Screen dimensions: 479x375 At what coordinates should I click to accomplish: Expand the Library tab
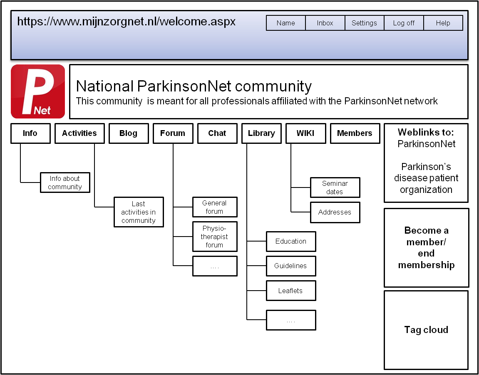[x=261, y=133]
